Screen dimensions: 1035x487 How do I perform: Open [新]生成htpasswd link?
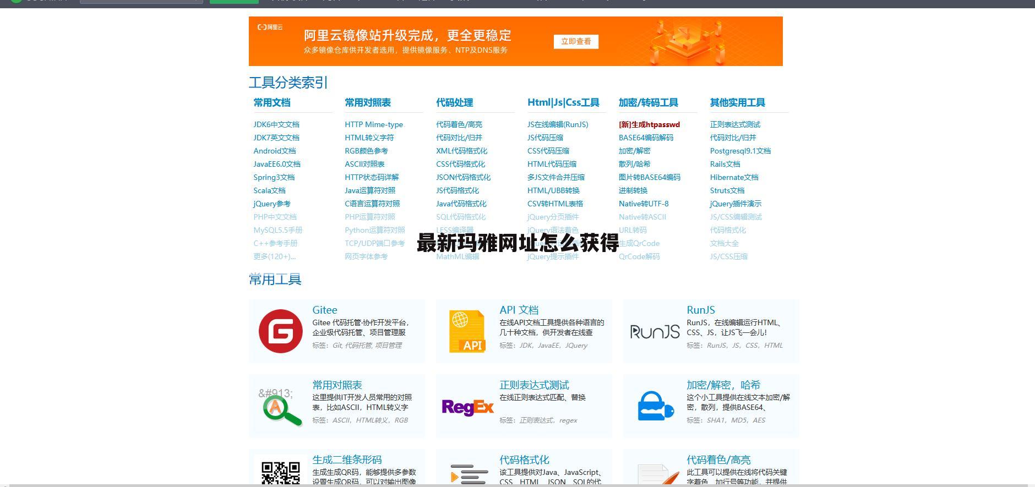click(x=649, y=124)
